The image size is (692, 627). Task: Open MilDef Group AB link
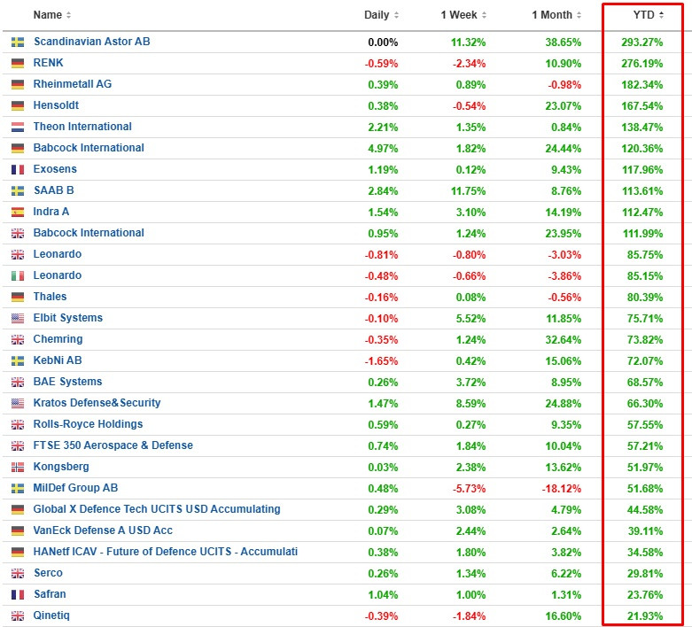[75, 488]
